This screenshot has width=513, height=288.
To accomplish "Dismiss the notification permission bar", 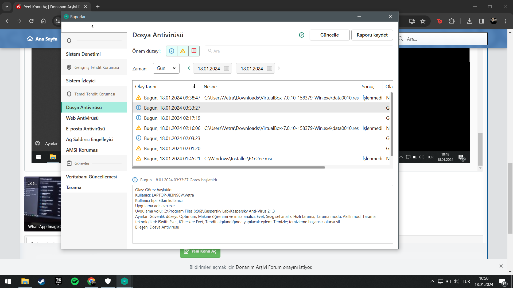I will (x=501, y=266).
